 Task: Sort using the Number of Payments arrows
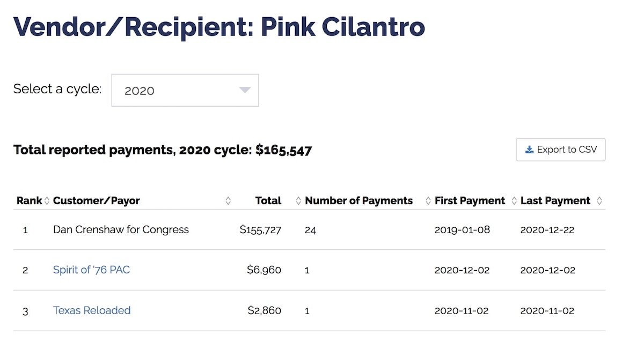pyautogui.click(x=428, y=201)
